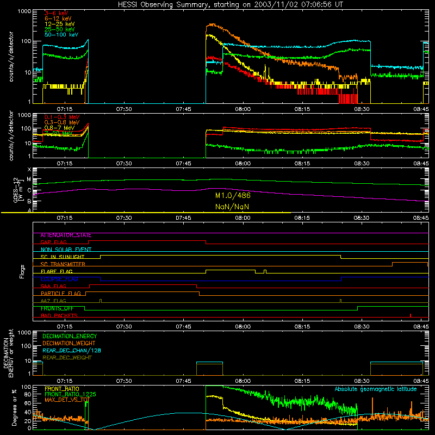Select the 0.1-0.3 MeV legend label
This screenshot has height=435, width=435.
point(62,117)
